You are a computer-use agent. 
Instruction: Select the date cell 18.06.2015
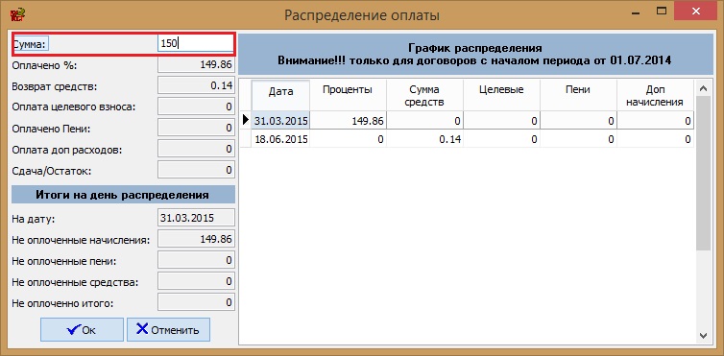coord(280,139)
